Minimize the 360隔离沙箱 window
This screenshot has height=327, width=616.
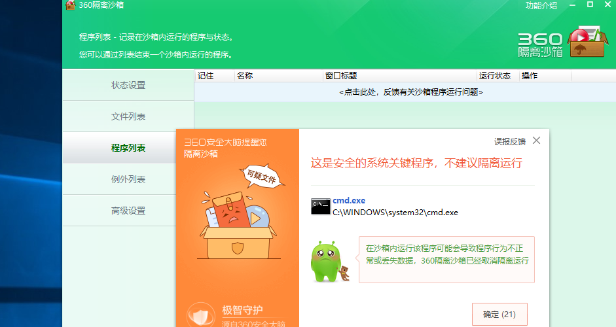click(572, 5)
